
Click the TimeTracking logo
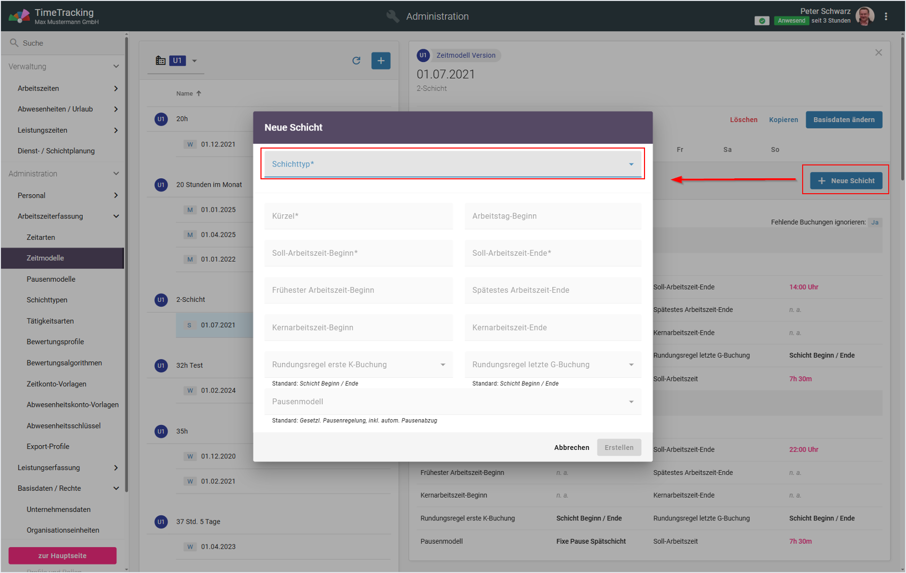click(x=19, y=16)
